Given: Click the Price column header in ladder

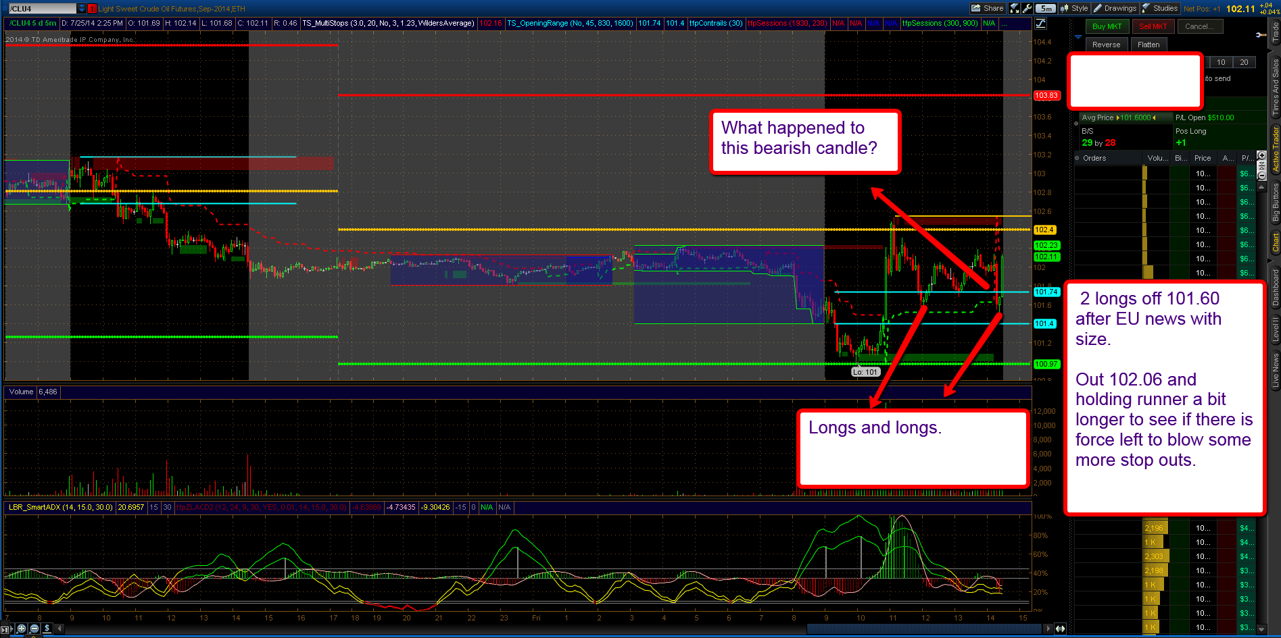Looking at the screenshot, I should (1203, 158).
